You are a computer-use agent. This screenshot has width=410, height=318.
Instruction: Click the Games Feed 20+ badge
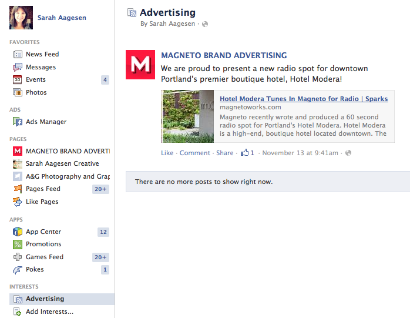click(100, 257)
